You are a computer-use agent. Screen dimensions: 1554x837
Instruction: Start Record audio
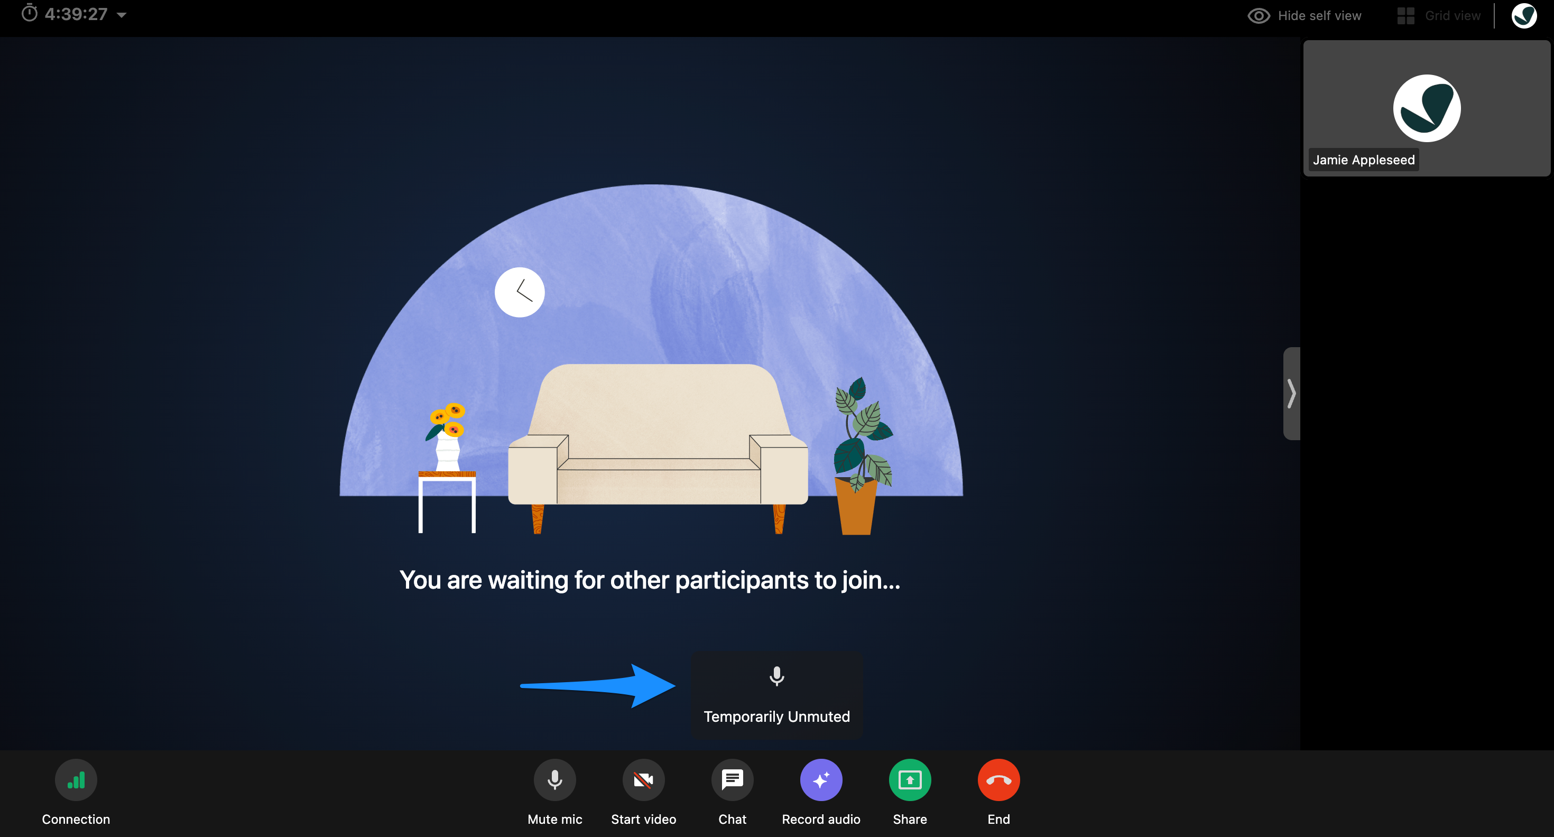pyautogui.click(x=820, y=780)
